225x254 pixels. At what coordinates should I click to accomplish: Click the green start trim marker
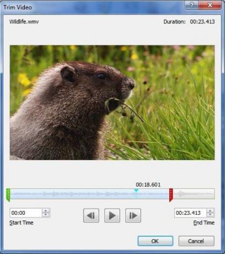(8, 195)
